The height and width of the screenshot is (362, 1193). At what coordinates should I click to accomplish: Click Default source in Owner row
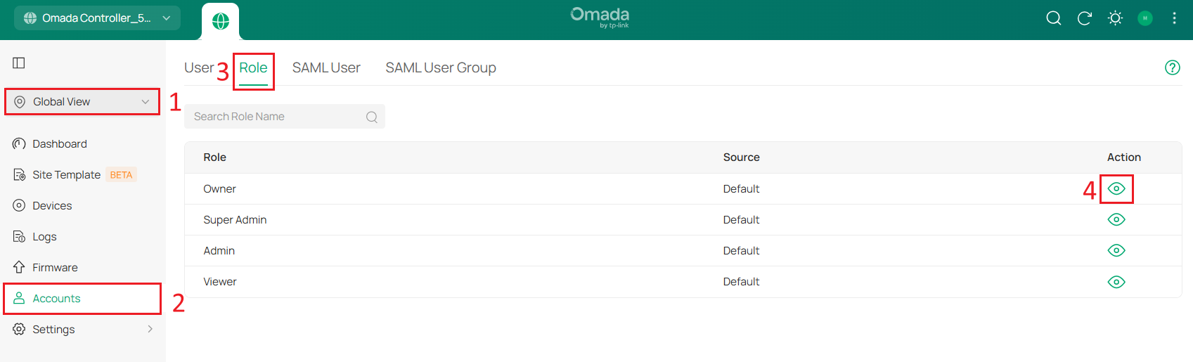[x=741, y=189]
